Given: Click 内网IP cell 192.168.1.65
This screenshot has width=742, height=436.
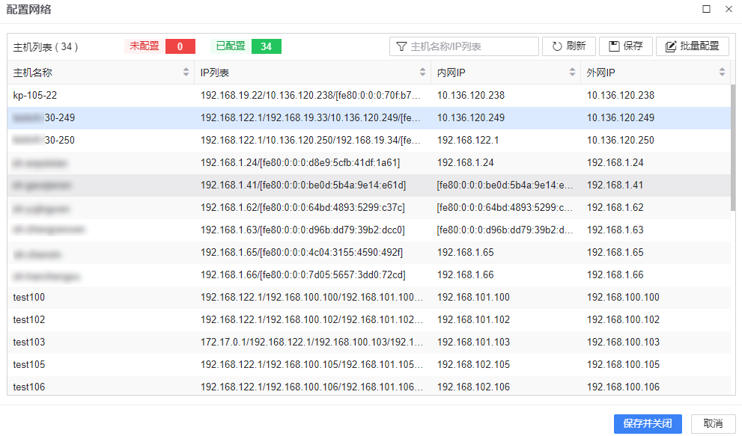Looking at the screenshot, I should [465, 253].
